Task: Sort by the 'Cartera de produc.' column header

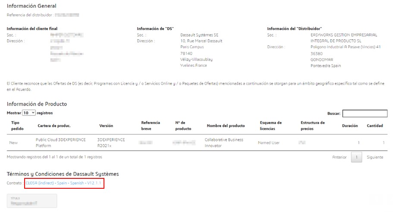Action: 54,126
